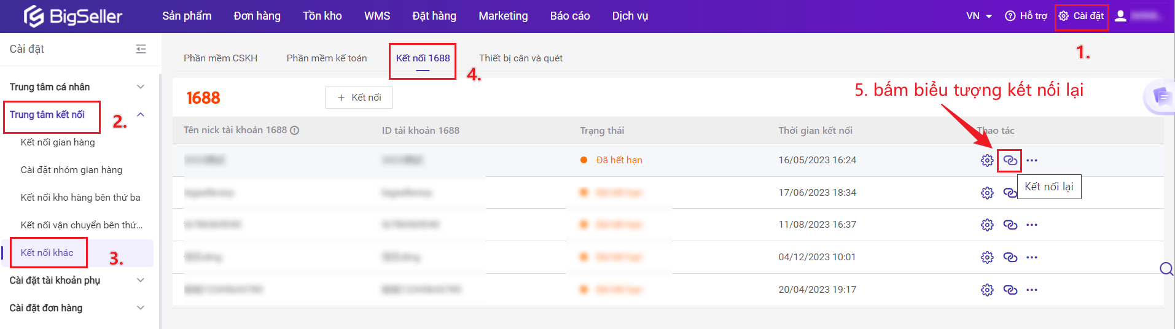Open the Đơn hàng menu

click(257, 16)
